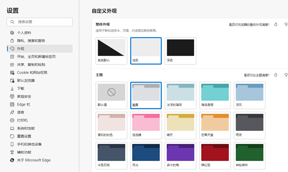288x172 pixels.
Task: Open the printer icon for 打印机
Action: tap(12, 120)
